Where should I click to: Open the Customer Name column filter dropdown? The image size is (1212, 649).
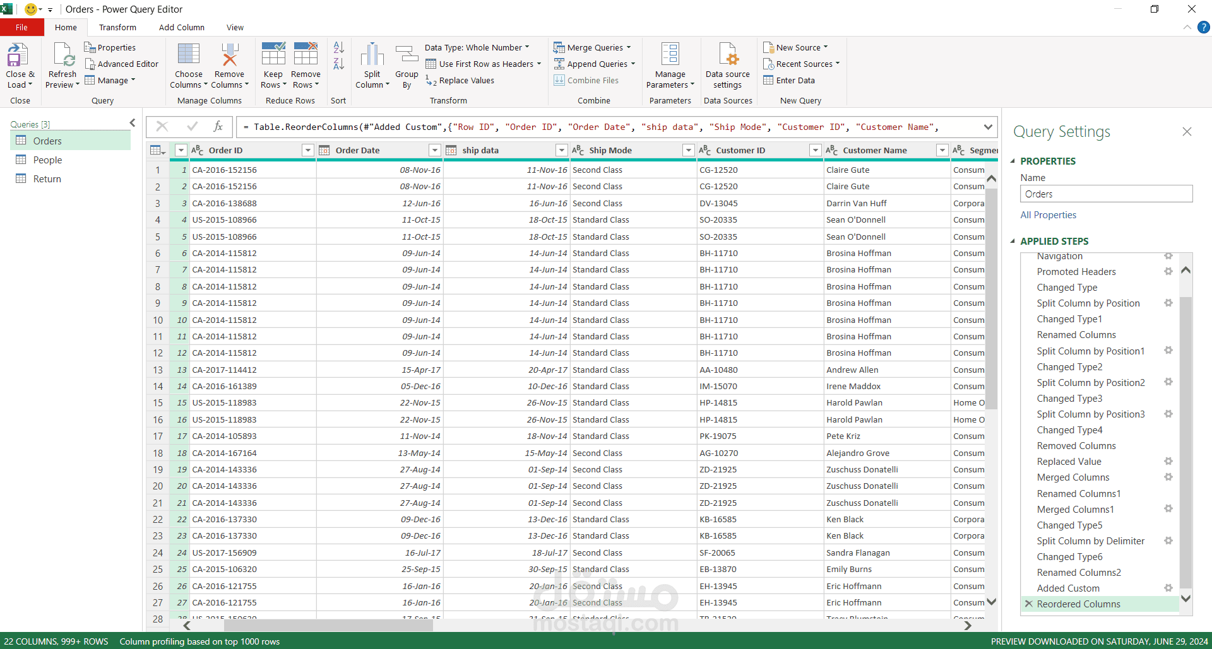942,150
